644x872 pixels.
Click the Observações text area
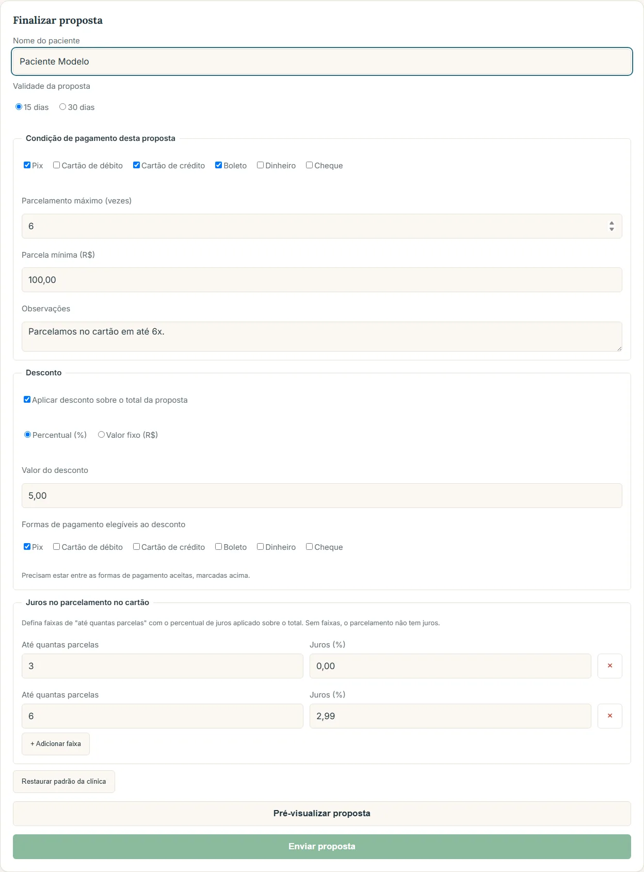coord(322,337)
